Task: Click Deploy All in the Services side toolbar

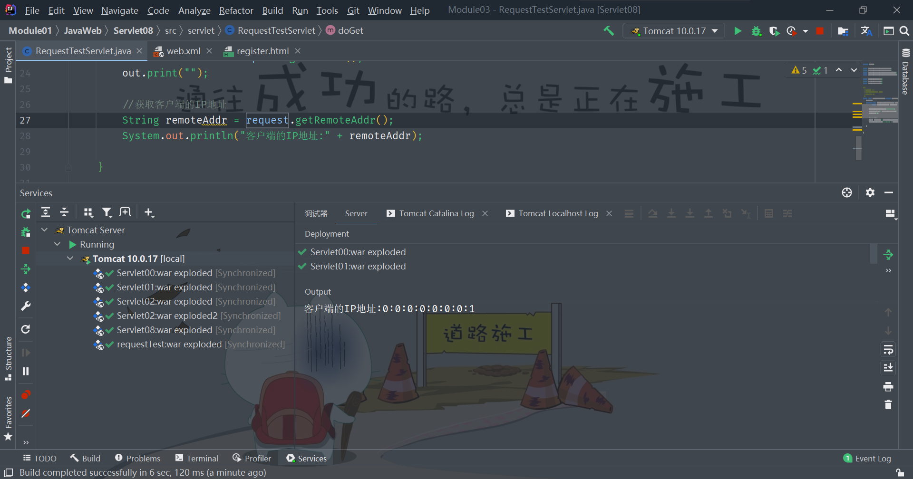Action: point(26,269)
